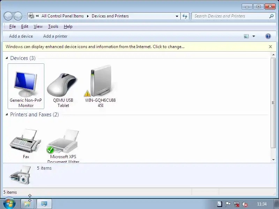Click the Devices (3) group heading
The height and width of the screenshot is (209, 279).
pos(23,58)
